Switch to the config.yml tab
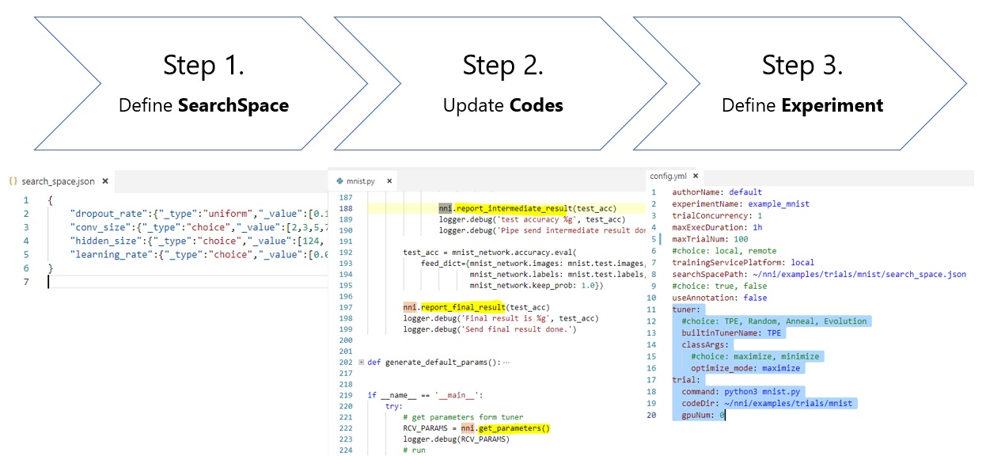The width and height of the screenshot is (986, 456). click(669, 177)
